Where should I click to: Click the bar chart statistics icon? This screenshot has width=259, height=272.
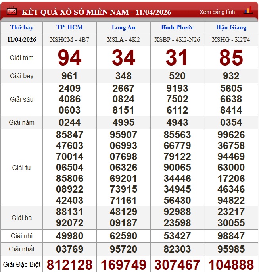[248, 10]
